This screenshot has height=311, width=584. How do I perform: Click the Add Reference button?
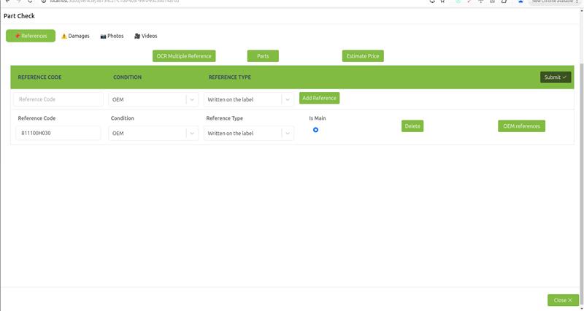pos(319,98)
